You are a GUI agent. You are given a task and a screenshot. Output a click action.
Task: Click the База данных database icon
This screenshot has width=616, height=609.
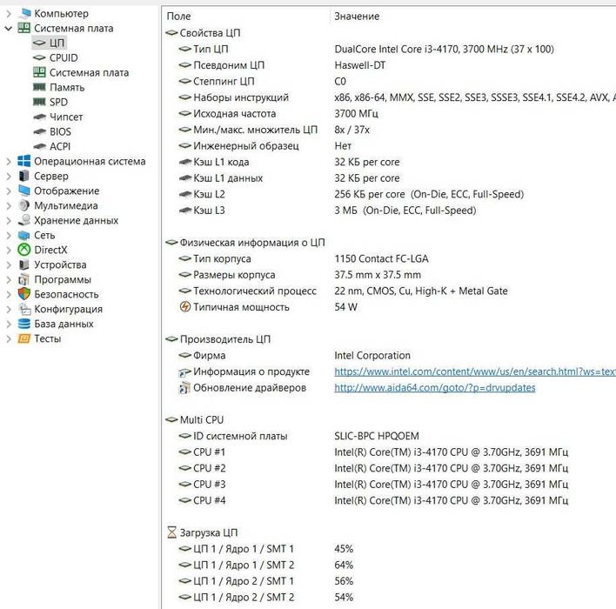click(24, 324)
